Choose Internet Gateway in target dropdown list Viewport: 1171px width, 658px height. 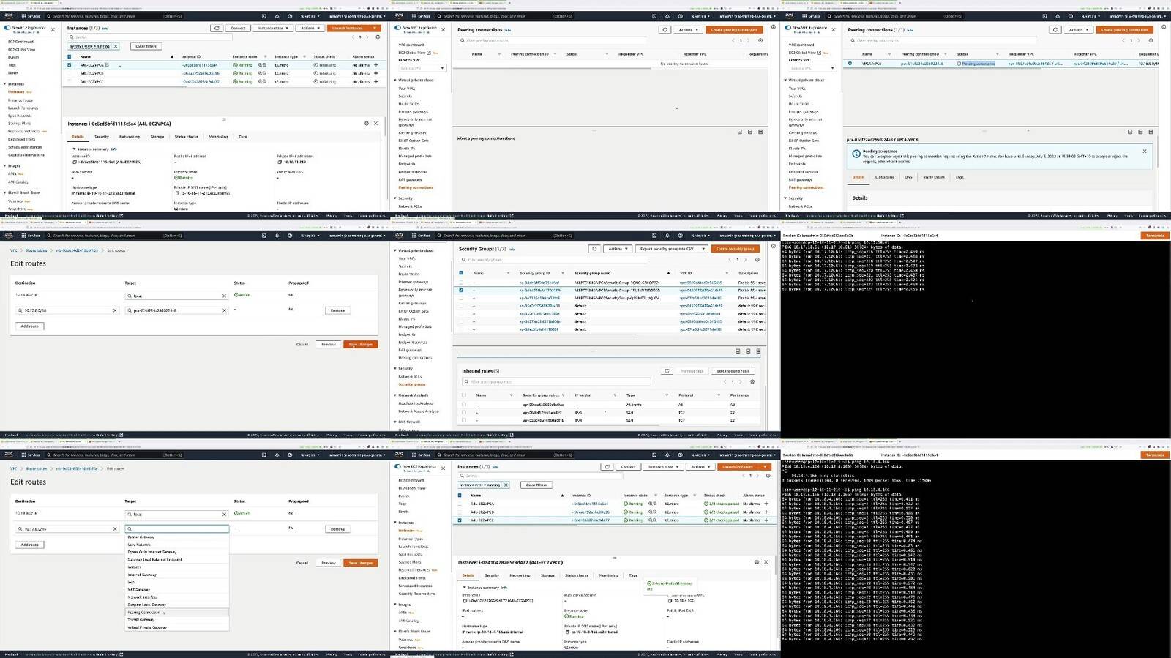[x=178, y=575]
